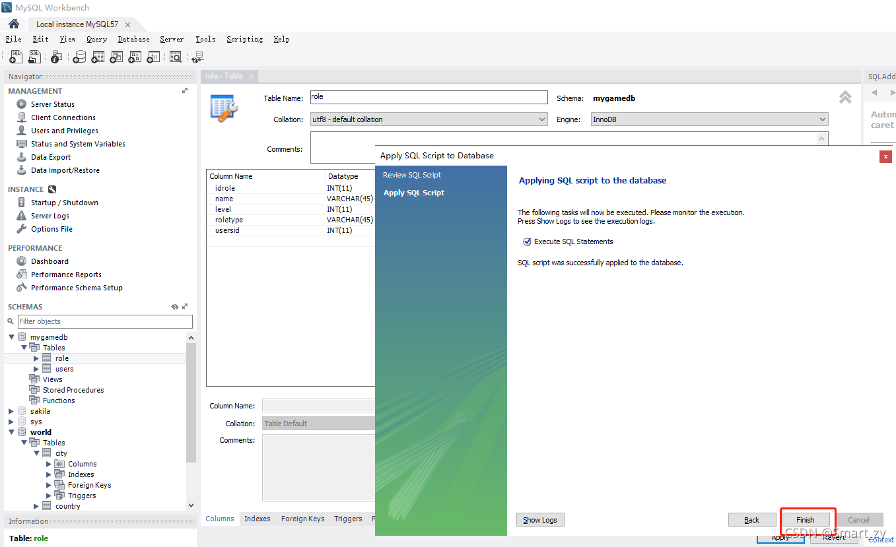Toggle the Execute SQL Statements checkbox

click(x=527, y=241)
